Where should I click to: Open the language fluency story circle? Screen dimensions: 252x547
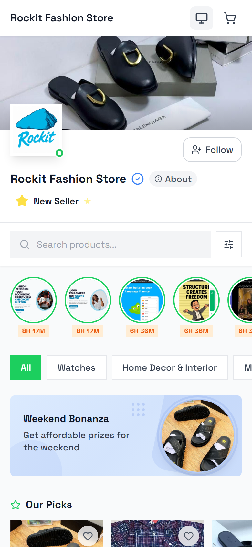pos(142,300)
